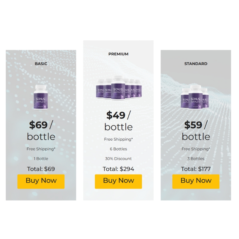Click Buy Now under Basic plan
The height and width of the screenshot is (239, 239).
[x=41, y=182]
